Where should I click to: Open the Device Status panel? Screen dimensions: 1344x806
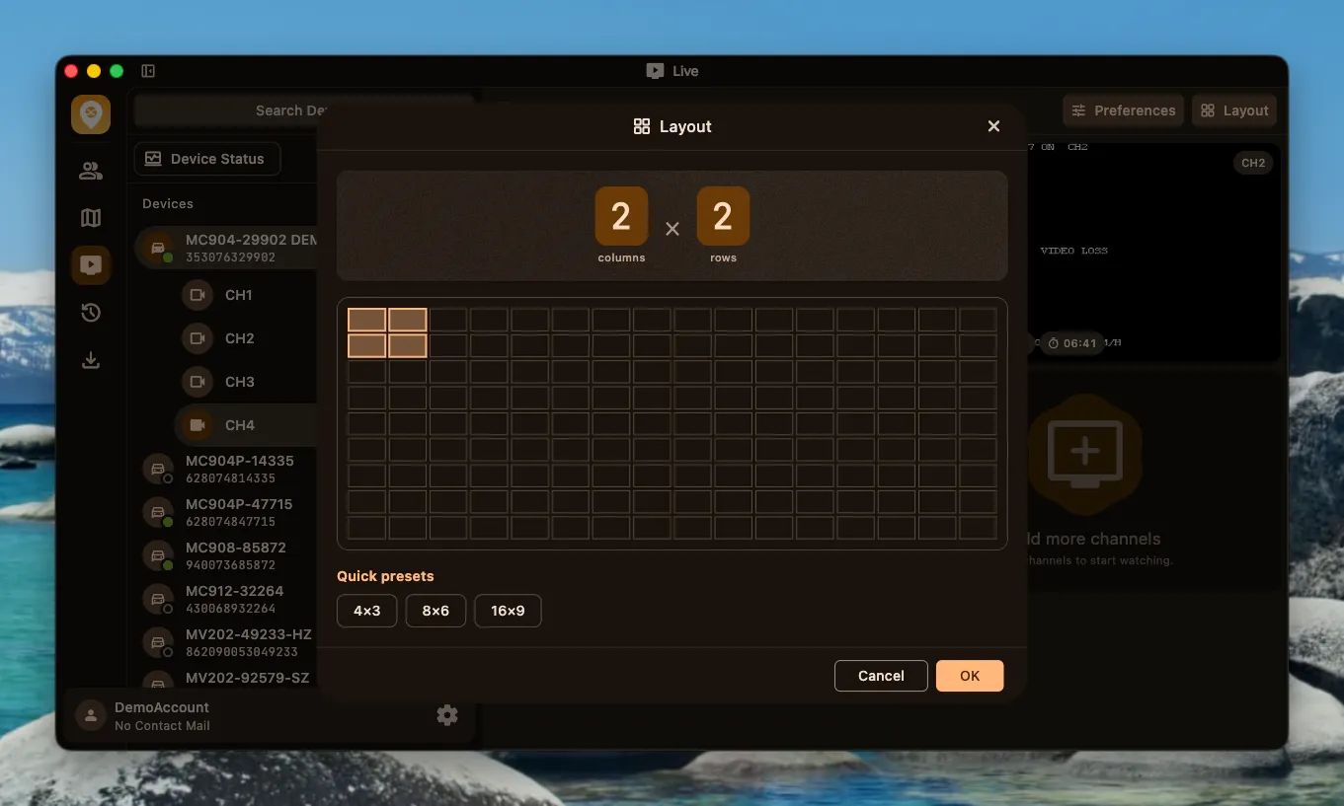coord(207,159)
